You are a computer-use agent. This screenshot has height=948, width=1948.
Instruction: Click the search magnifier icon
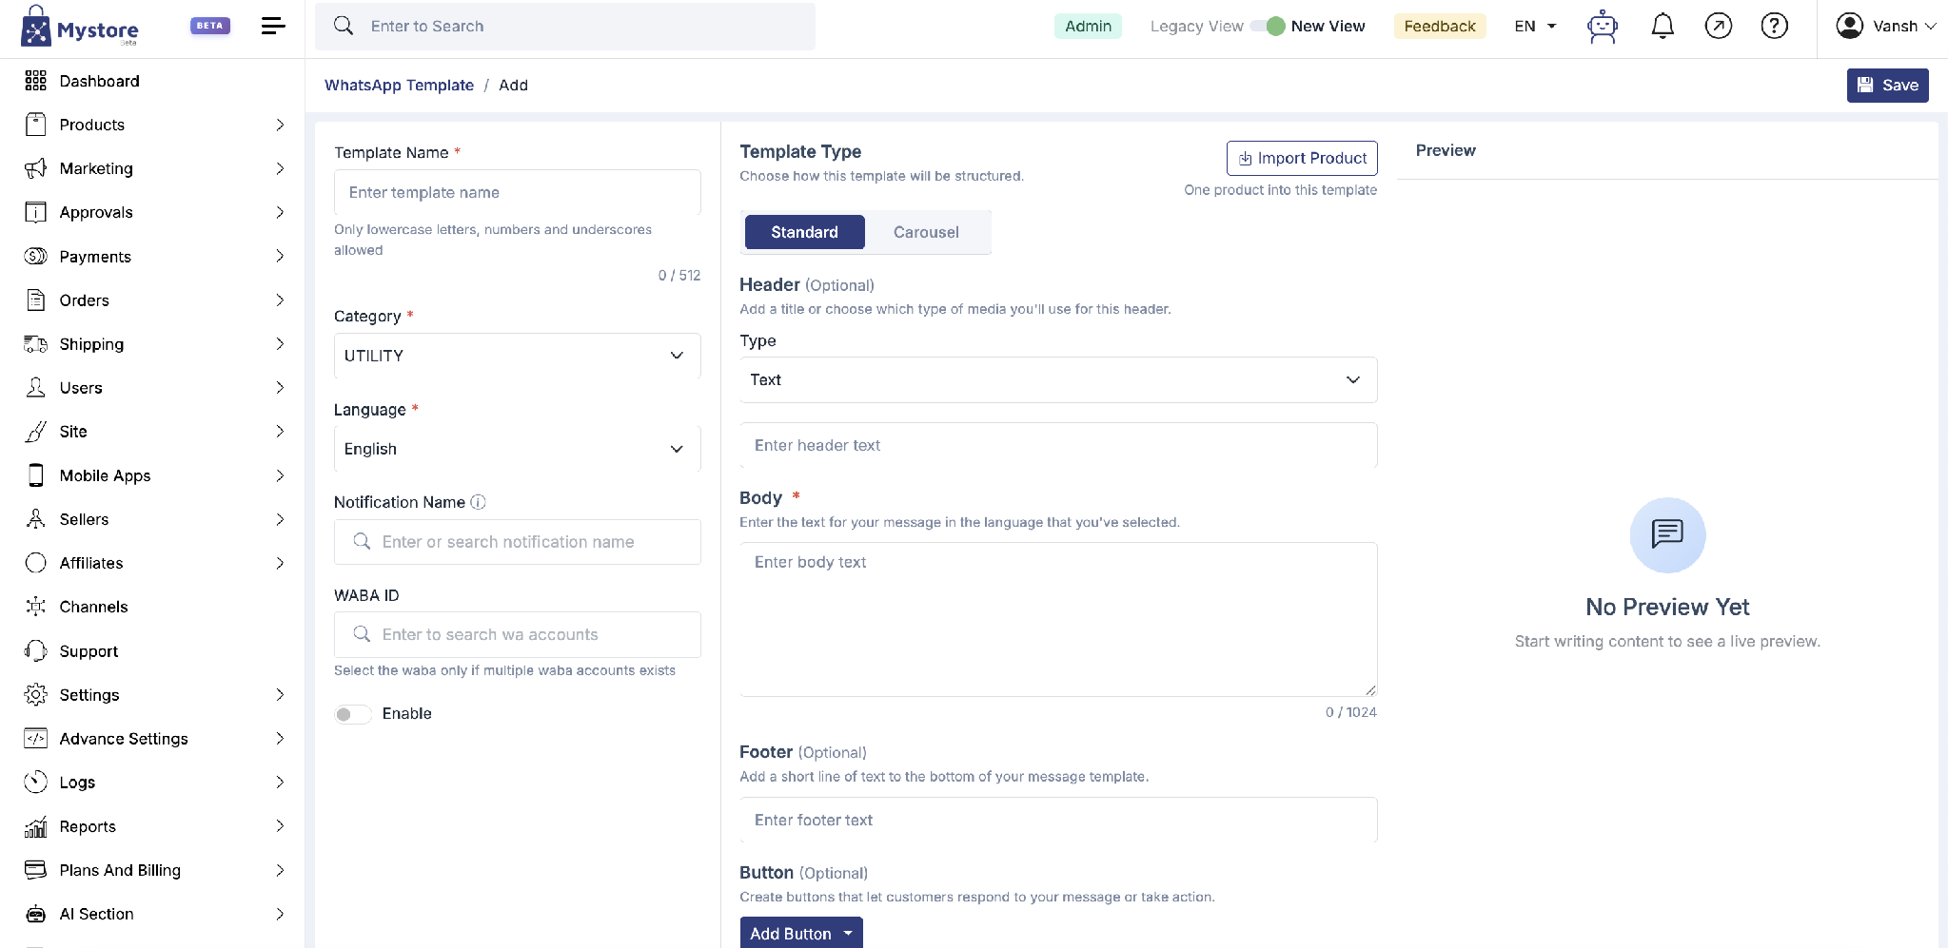344,26
